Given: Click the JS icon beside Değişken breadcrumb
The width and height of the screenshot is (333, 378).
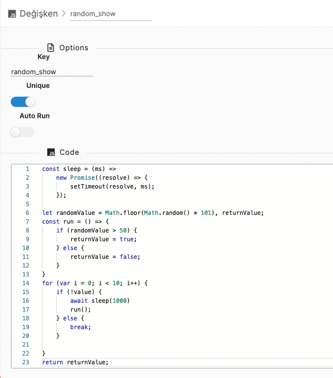Looking at the screenshot, I should pyautogui.click(x=12, y=14).
